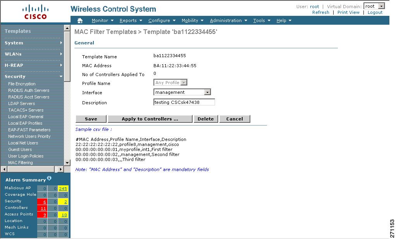Open Access Points minor alarm count 10
The image size is (396, 239).
[63, 215]
